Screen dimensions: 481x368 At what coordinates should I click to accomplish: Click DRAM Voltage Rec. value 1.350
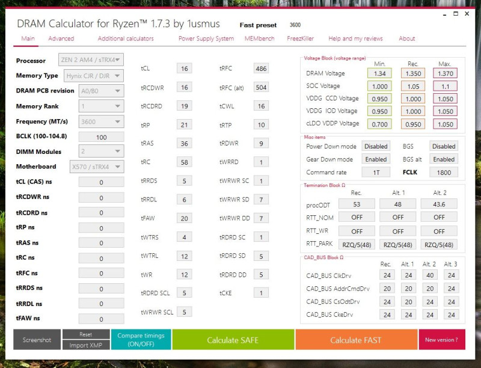pyautogui.click(x=413, y=73)
